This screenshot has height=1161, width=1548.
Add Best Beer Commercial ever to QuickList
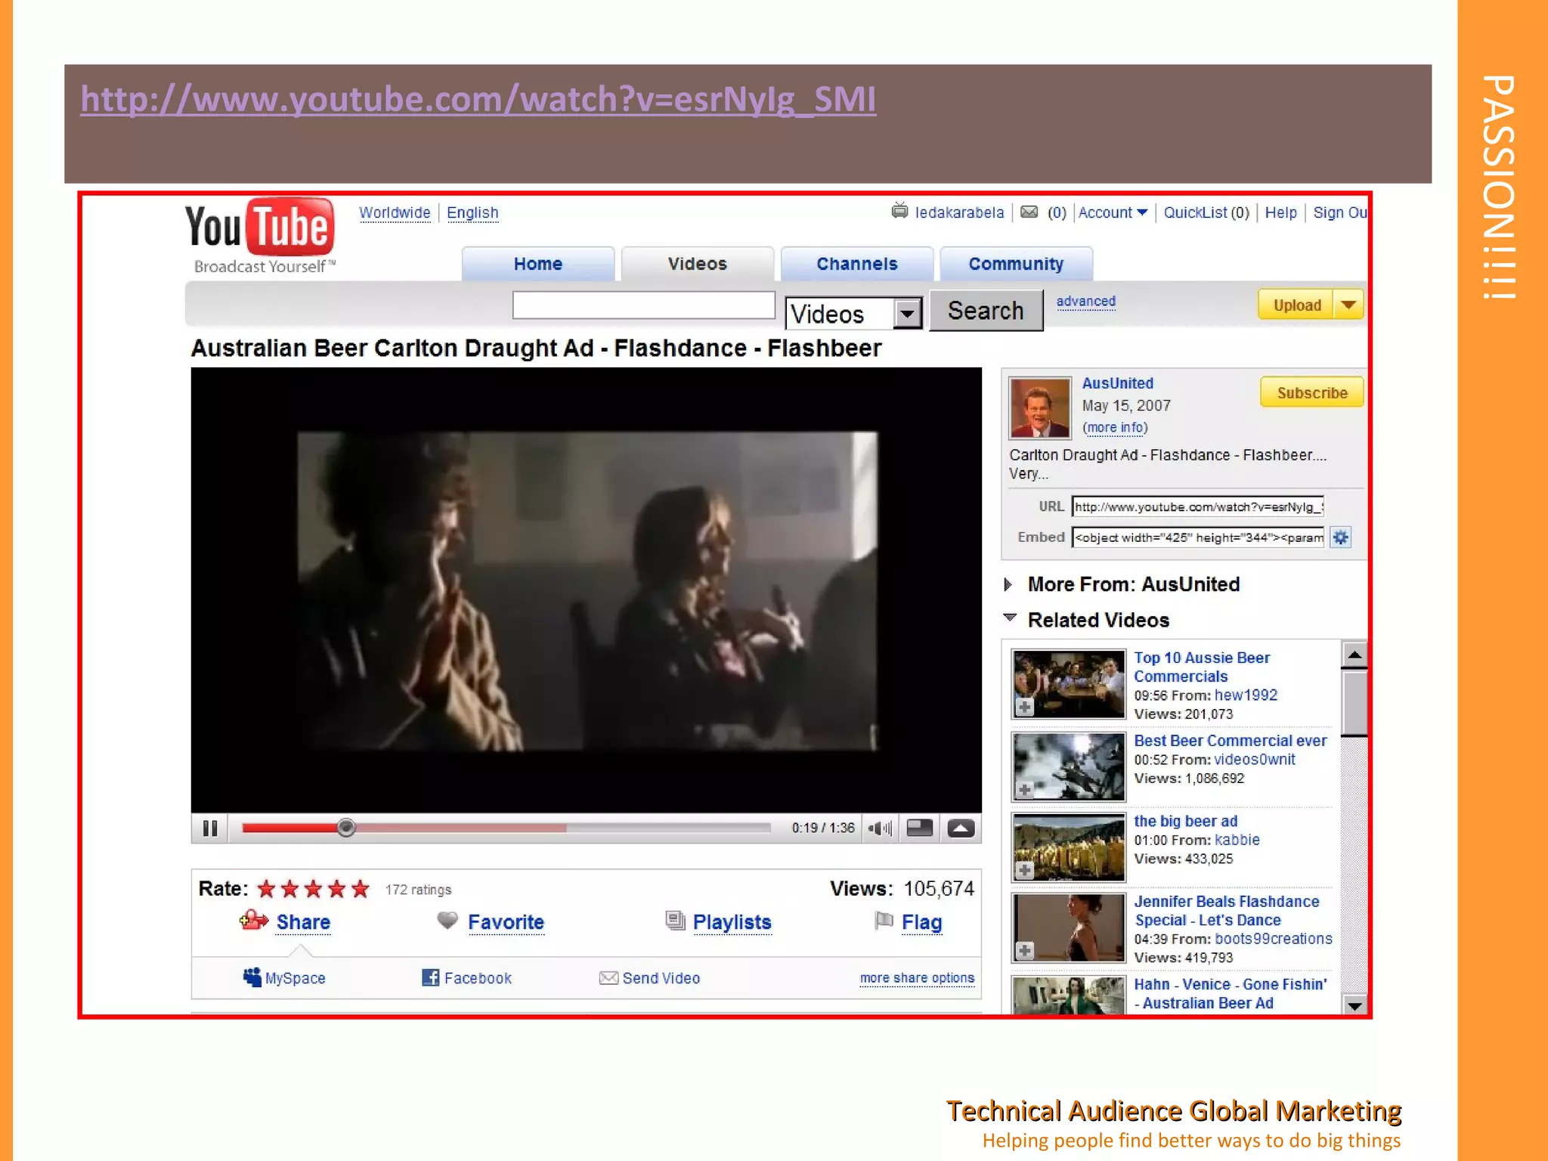point(1024,790)
